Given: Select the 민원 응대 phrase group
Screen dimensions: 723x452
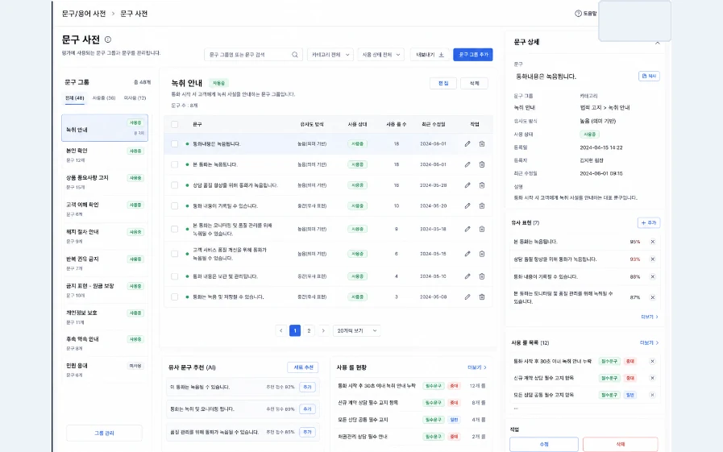Looking at the screenshot, I should (105, 370).
